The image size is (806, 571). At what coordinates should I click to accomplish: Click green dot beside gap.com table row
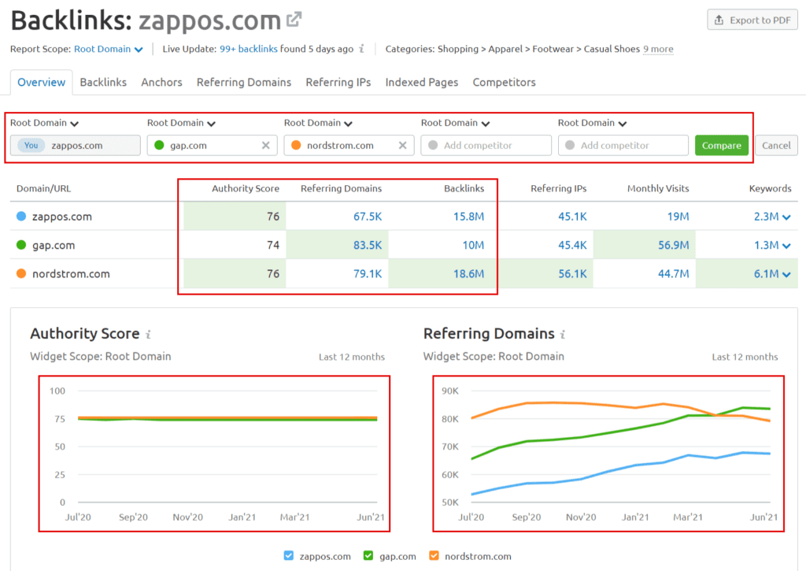coord(21,245)
